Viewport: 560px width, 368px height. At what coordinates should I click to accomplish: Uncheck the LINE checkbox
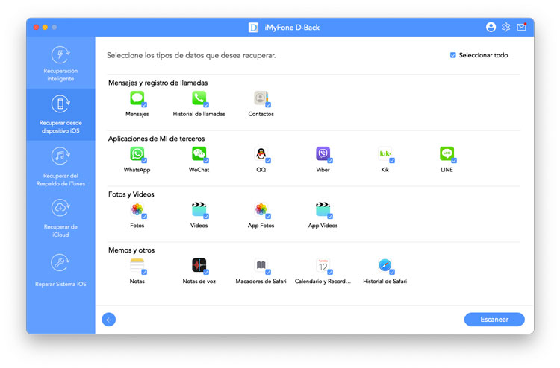click(454, 161)
